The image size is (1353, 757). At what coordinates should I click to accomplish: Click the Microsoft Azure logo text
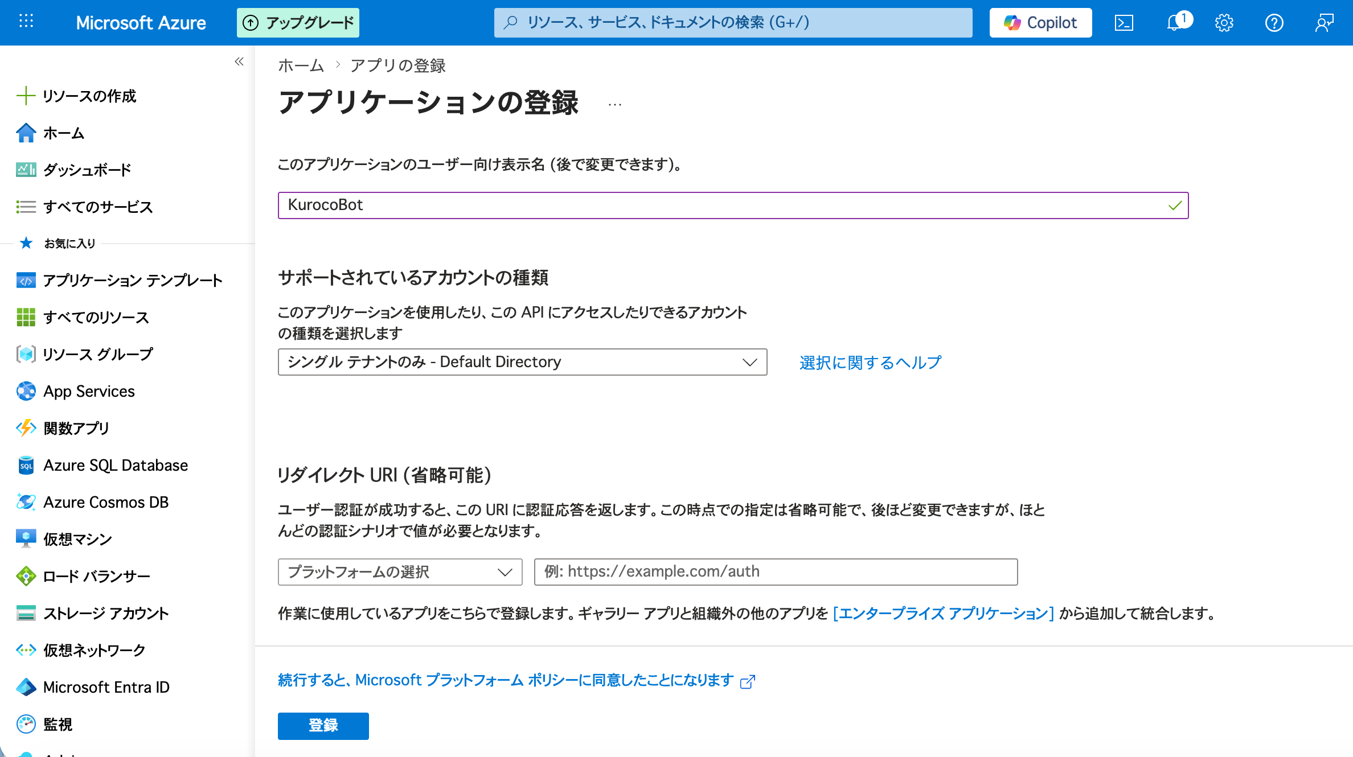pos(141,23)
